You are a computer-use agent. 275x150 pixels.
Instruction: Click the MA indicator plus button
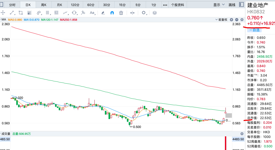pos(231,20)
